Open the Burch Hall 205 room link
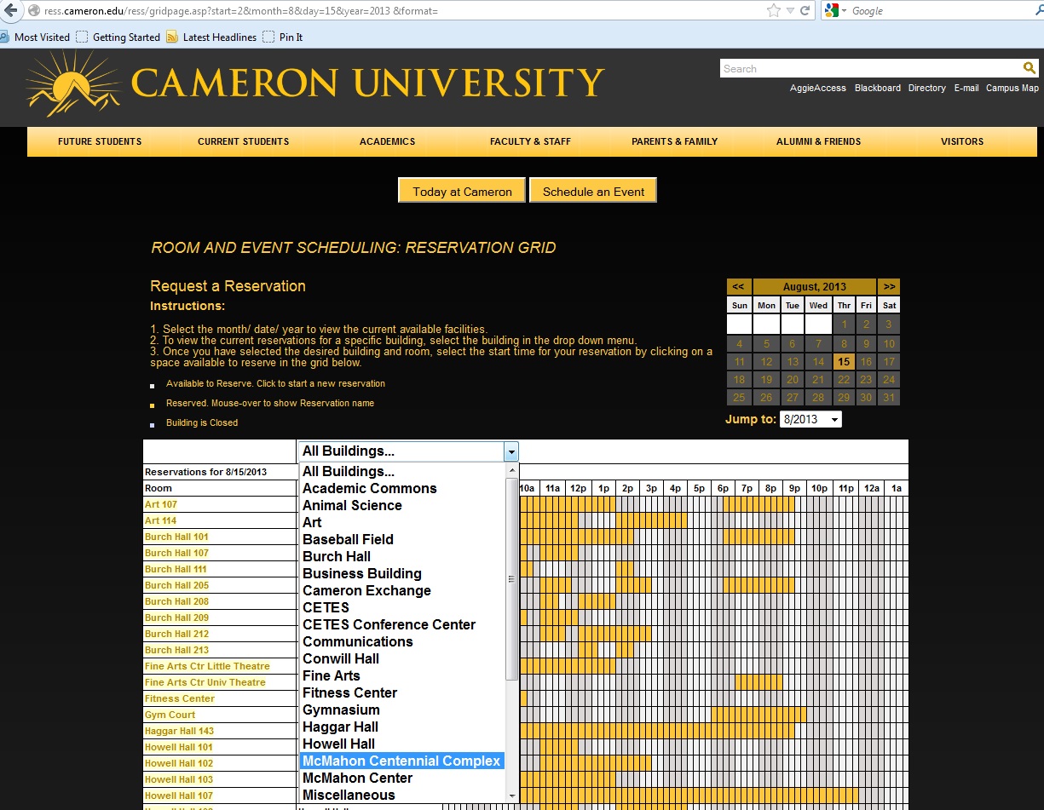Screen dimensions: 1044x810 click(176, 585)
